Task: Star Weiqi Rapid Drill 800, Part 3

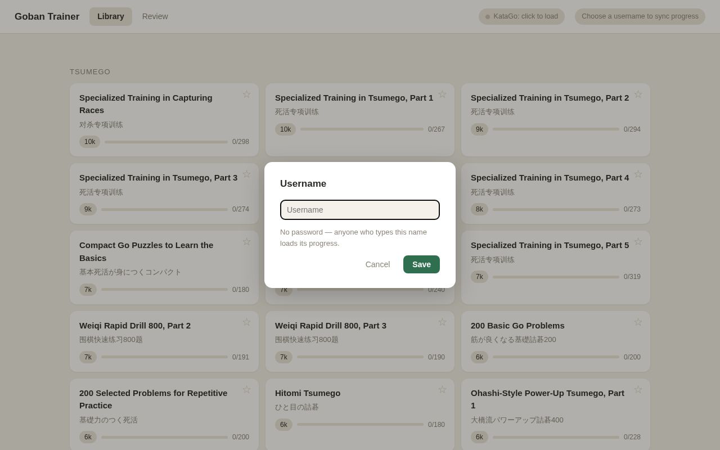Action: tap(442, 322)
